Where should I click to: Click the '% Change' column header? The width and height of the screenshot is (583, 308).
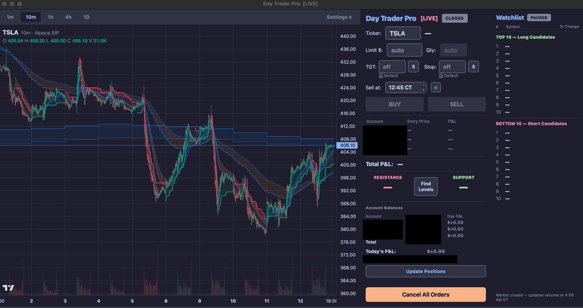[569, 27]
